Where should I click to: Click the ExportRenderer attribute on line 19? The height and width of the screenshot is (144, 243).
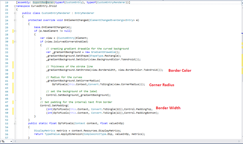pos(43,2)
